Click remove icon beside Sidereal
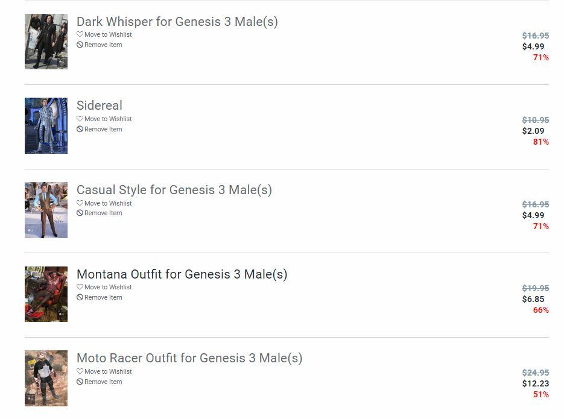The height and width of the screenshot is (419, 564). coord(80,129)
